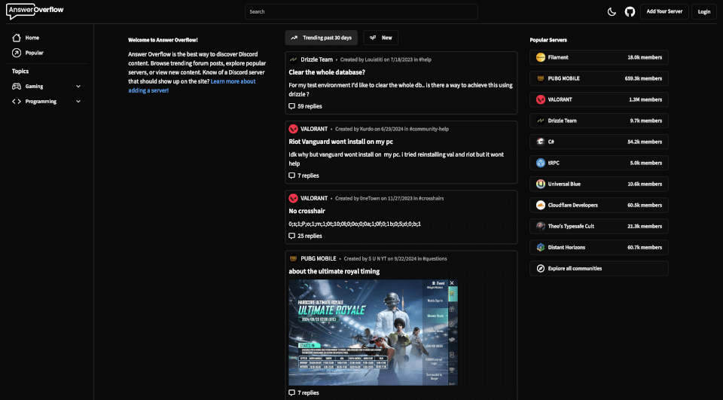Open the C# server entry
The width and height of the screenshot is (723, 400).
[x=599, y=142]
